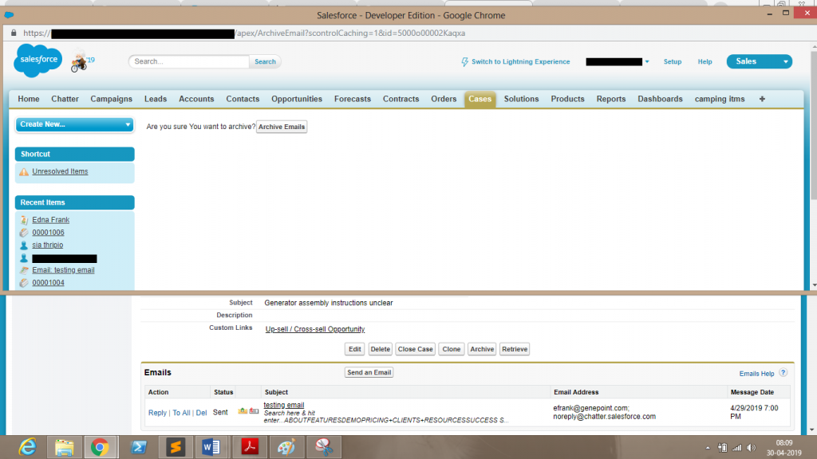Screen dimensions: 817x459
Task: Click the lightning bolt icon beside Lightning Experience
Action: [x=465, y=62]
